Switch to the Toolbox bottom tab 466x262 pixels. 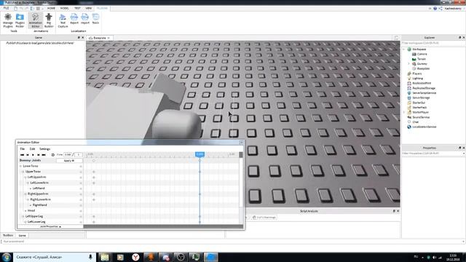tap(8, 235)
